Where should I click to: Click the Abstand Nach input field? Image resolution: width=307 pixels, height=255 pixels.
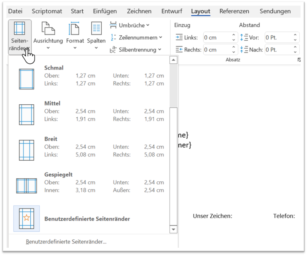coord(279,50)
